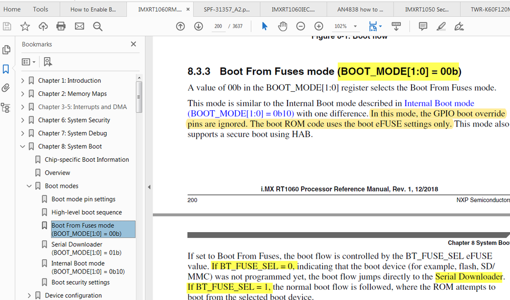Switch to AN4838 how to document tab
510x300 pixels.
[360, 9]
